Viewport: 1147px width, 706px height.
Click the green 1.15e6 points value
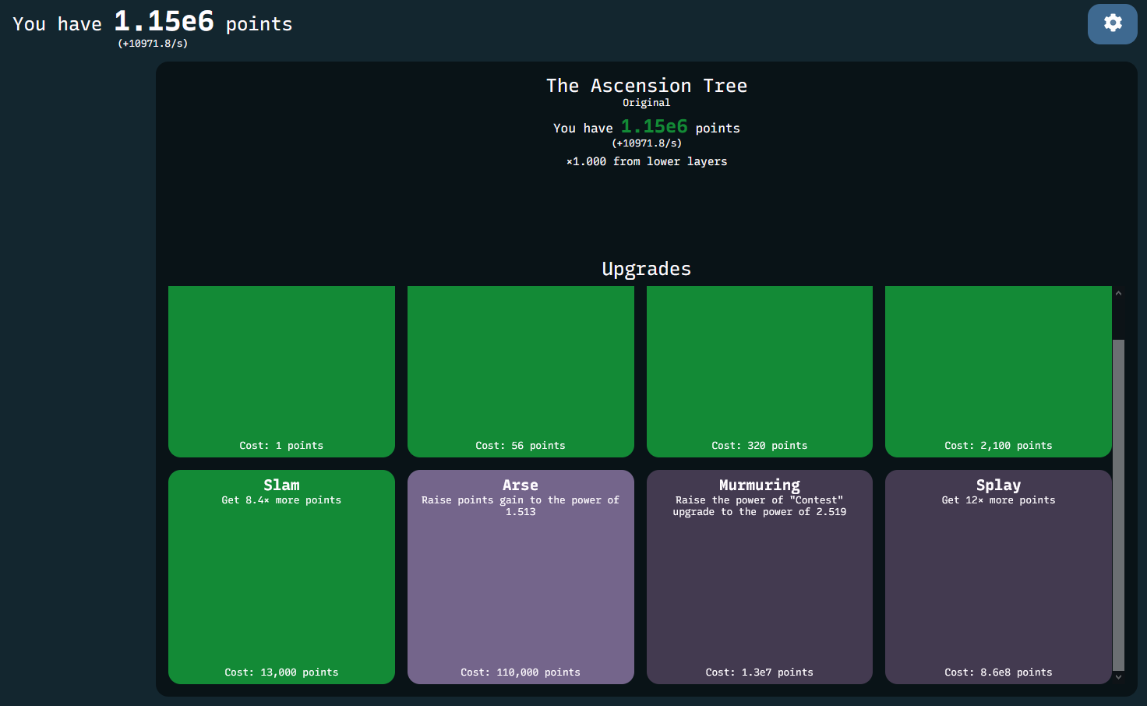[654, 126]
